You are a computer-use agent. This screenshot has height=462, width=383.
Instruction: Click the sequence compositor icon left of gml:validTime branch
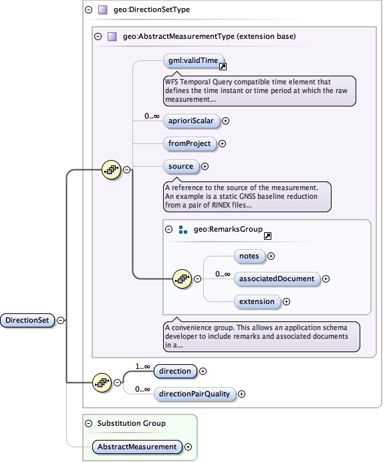point(111,169)
